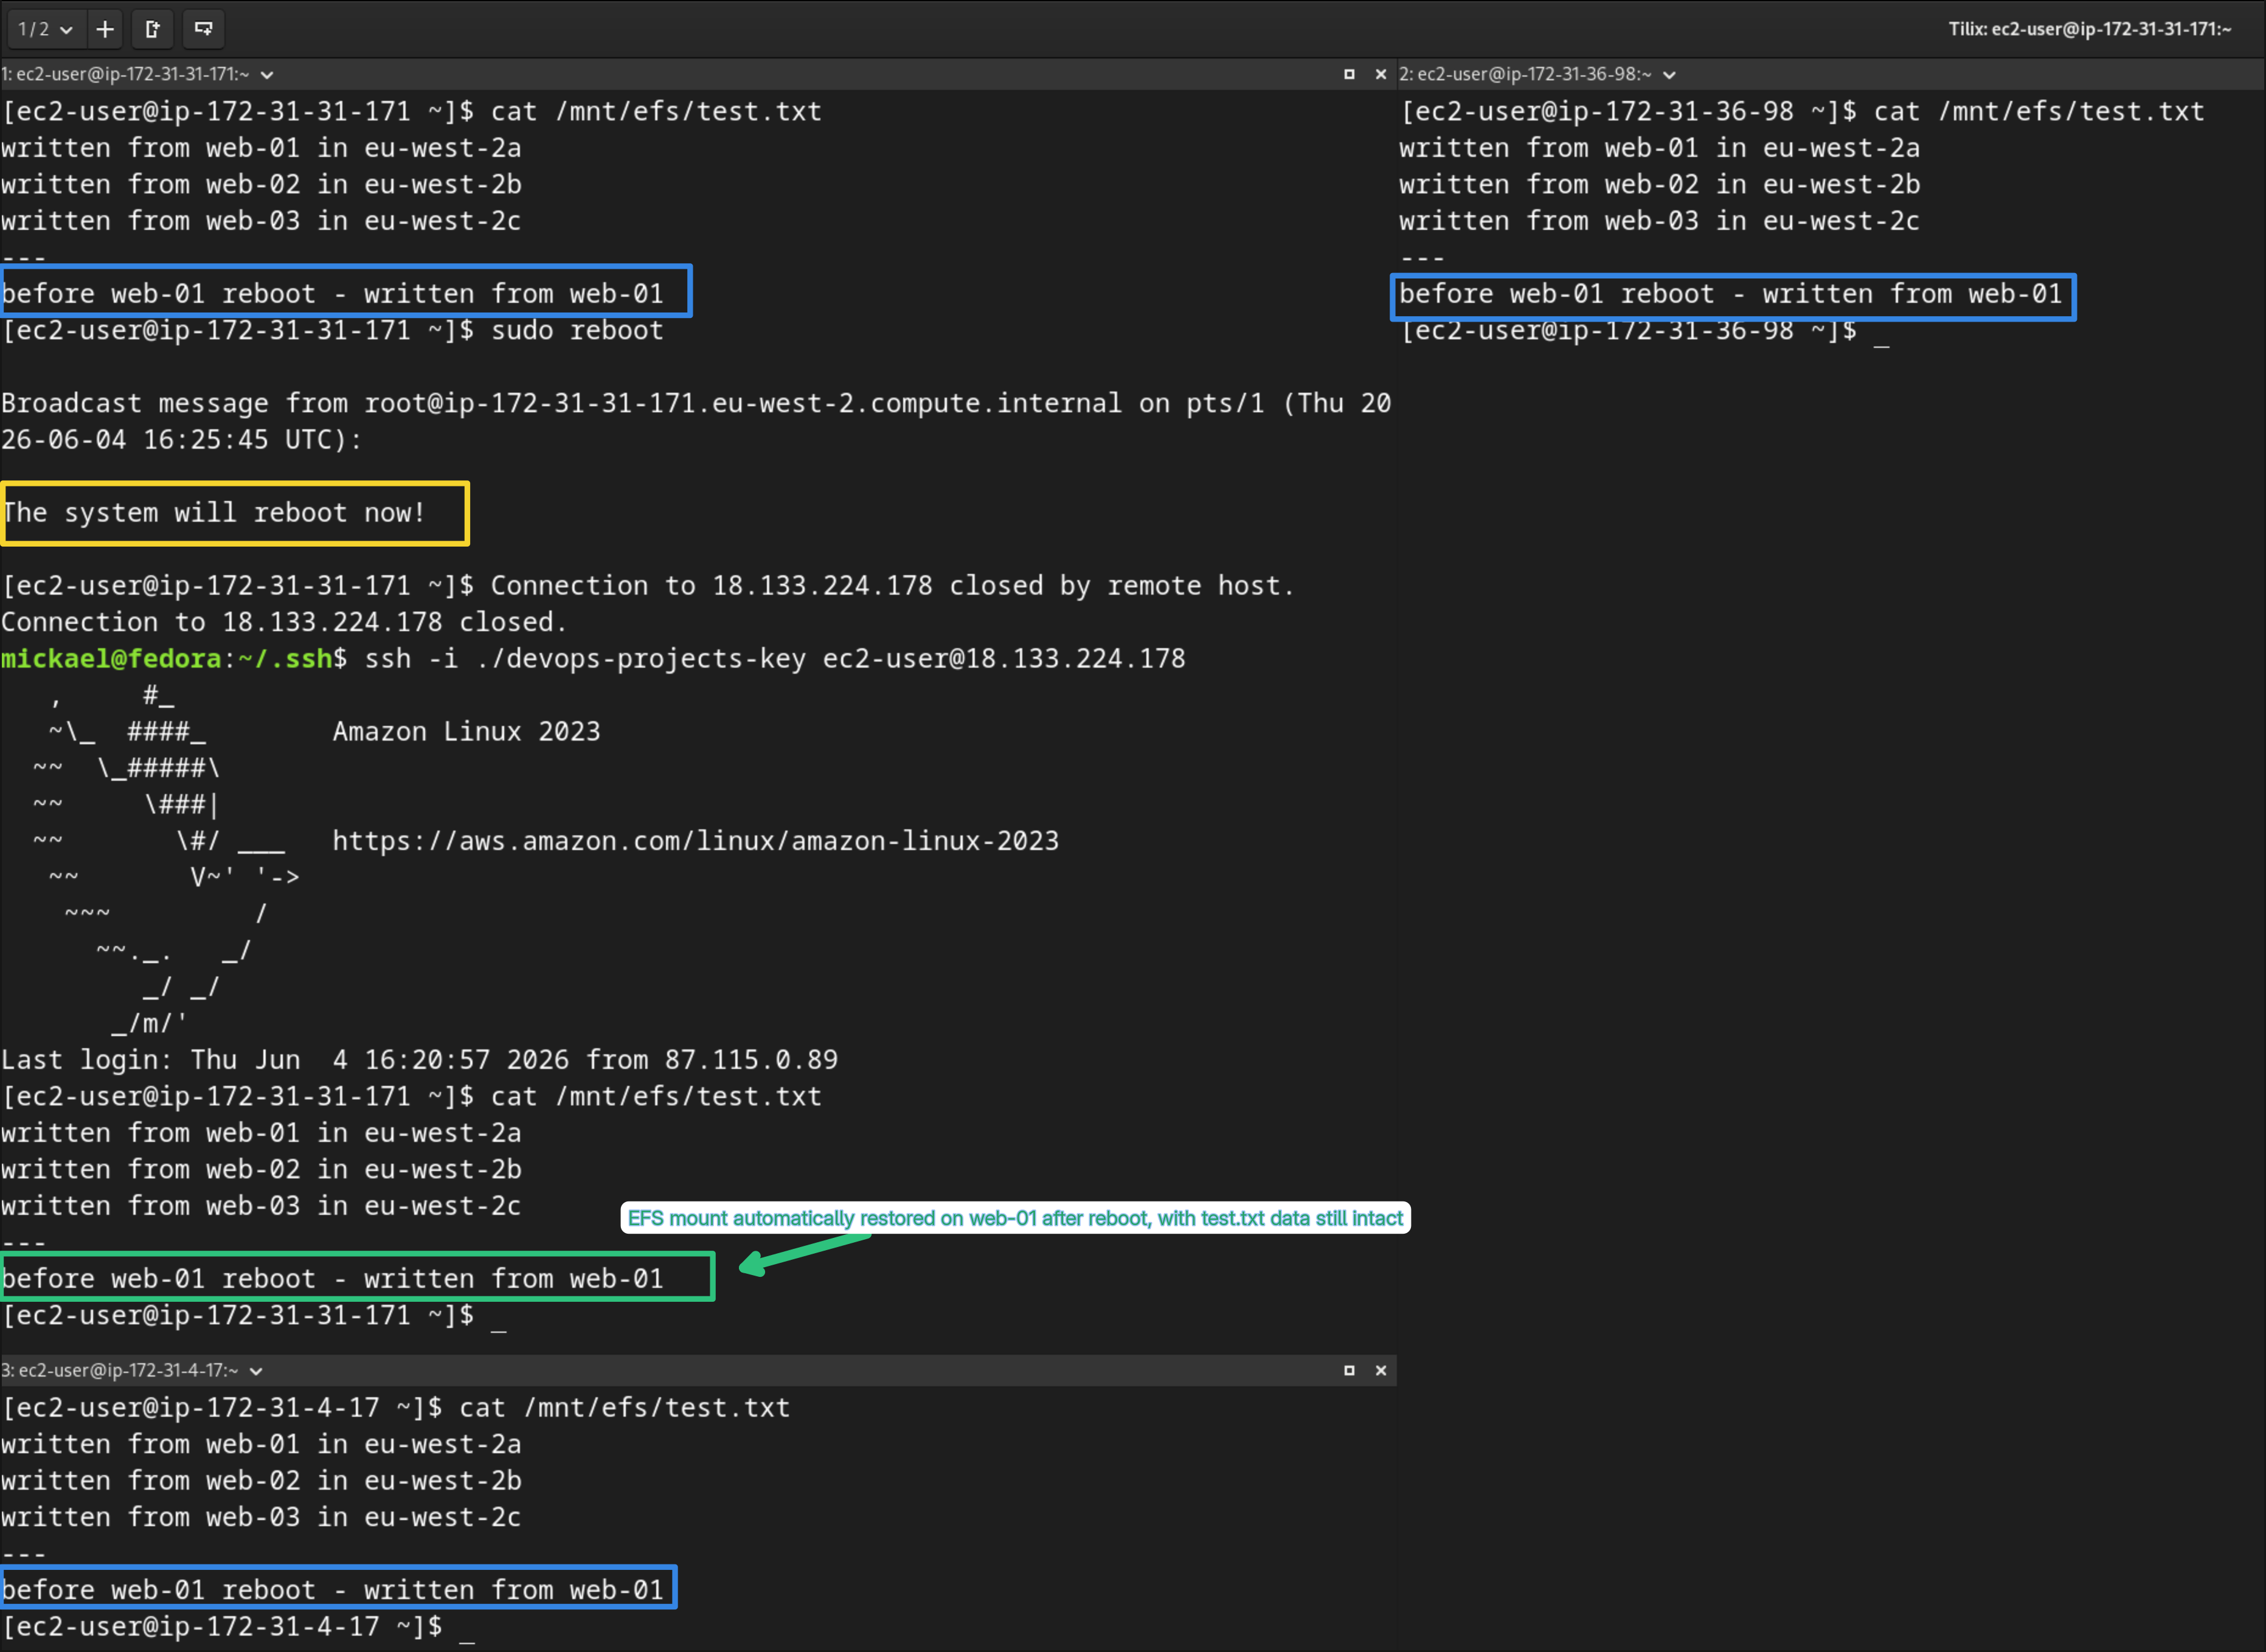Click cat command after Last login line
Viewport: 2266px width, 1652px height.
(x=656, y=1096)
